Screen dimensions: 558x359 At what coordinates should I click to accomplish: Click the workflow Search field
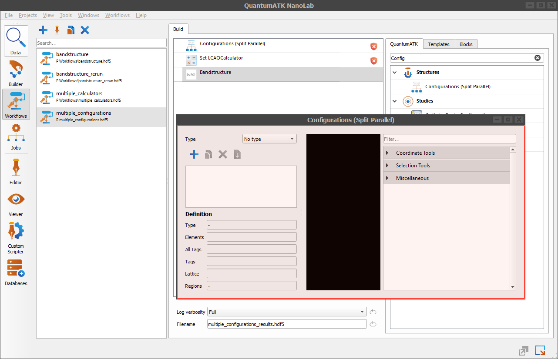point(101,43)
